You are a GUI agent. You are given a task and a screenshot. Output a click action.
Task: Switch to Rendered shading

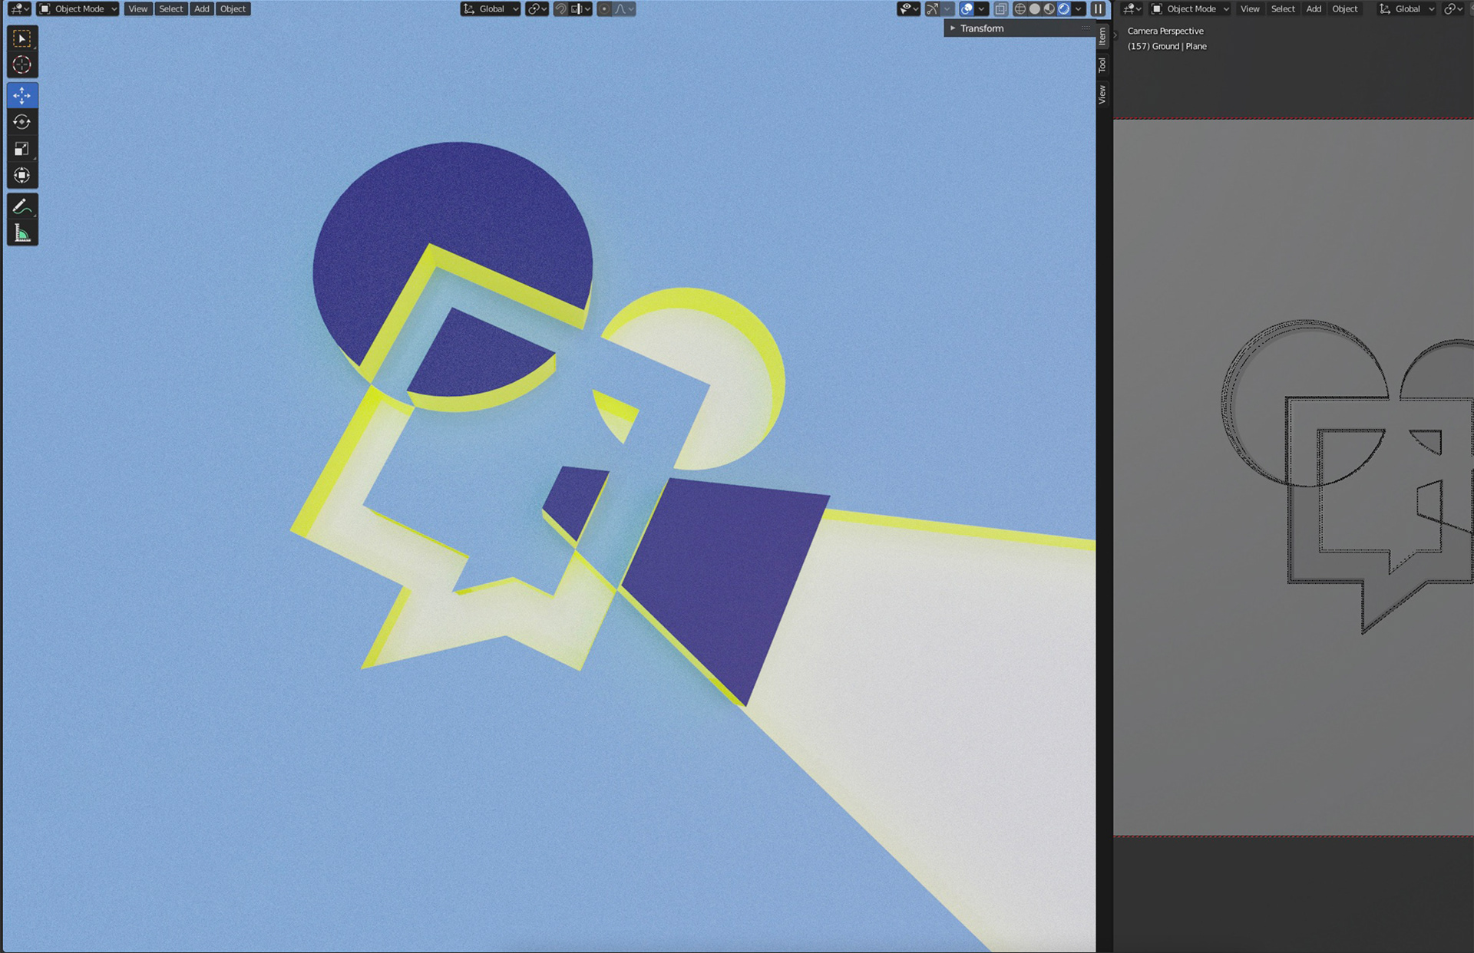click(1064, 9)
